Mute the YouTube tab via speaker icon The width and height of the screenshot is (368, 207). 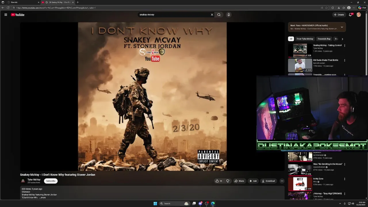46,2
